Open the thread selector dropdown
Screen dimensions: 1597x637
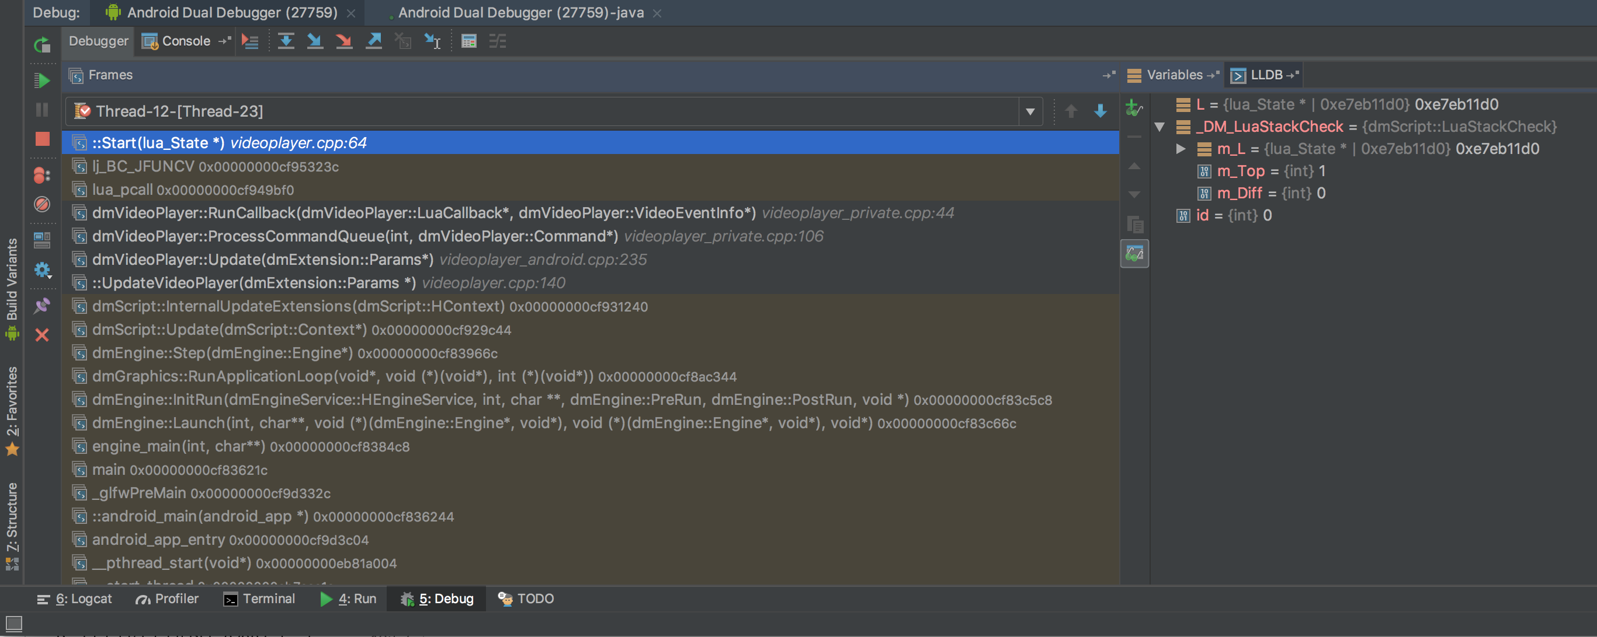[1030, 111]
